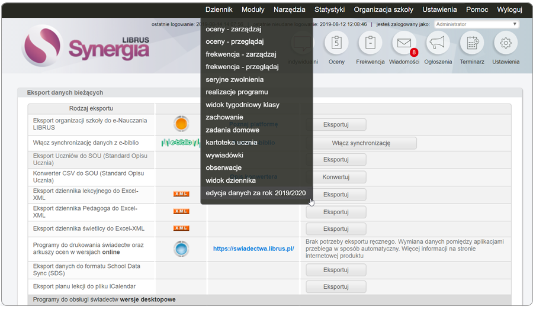Open the Ogłoszenia megaphone icon
533x316 pixels.
coord(438,43)
